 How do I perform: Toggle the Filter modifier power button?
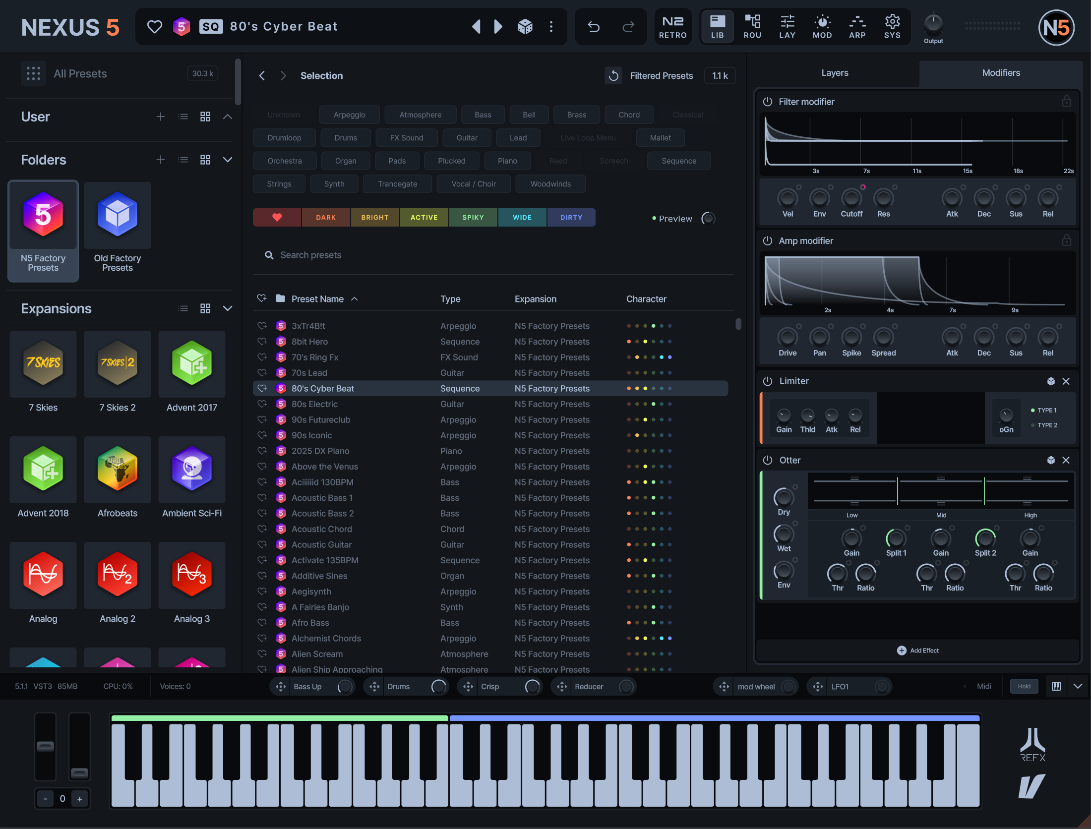[x=768, y=102]
